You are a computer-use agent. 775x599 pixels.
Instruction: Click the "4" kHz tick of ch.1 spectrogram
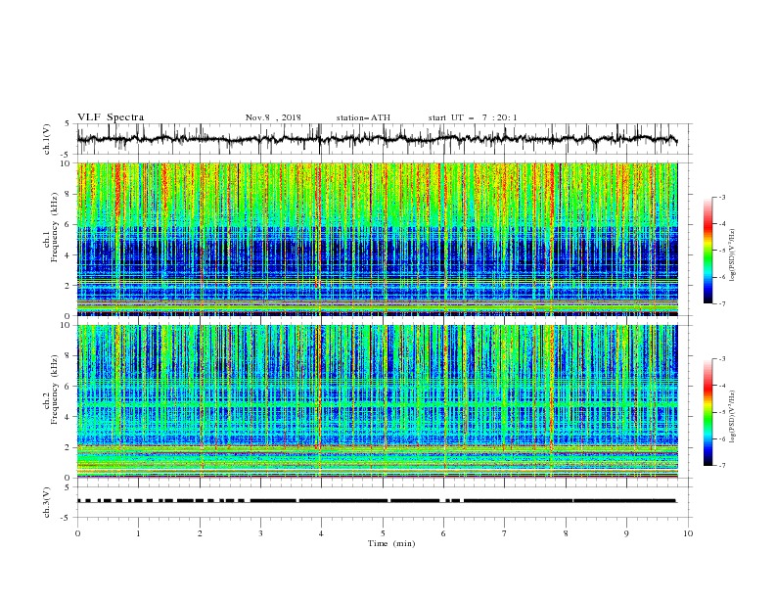(68, 255)
